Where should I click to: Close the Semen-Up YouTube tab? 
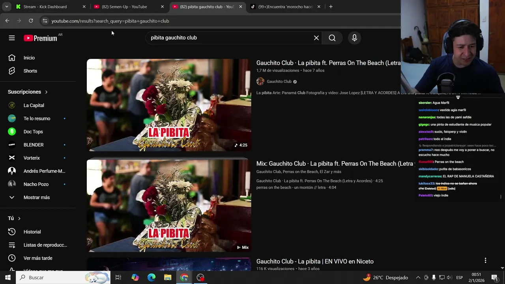(x=162, y=7)
